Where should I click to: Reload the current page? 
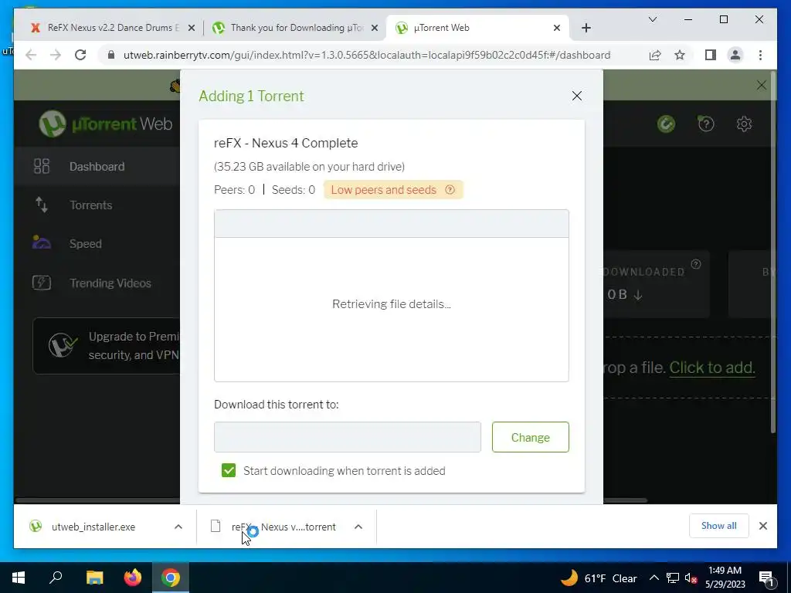point(80,55)
